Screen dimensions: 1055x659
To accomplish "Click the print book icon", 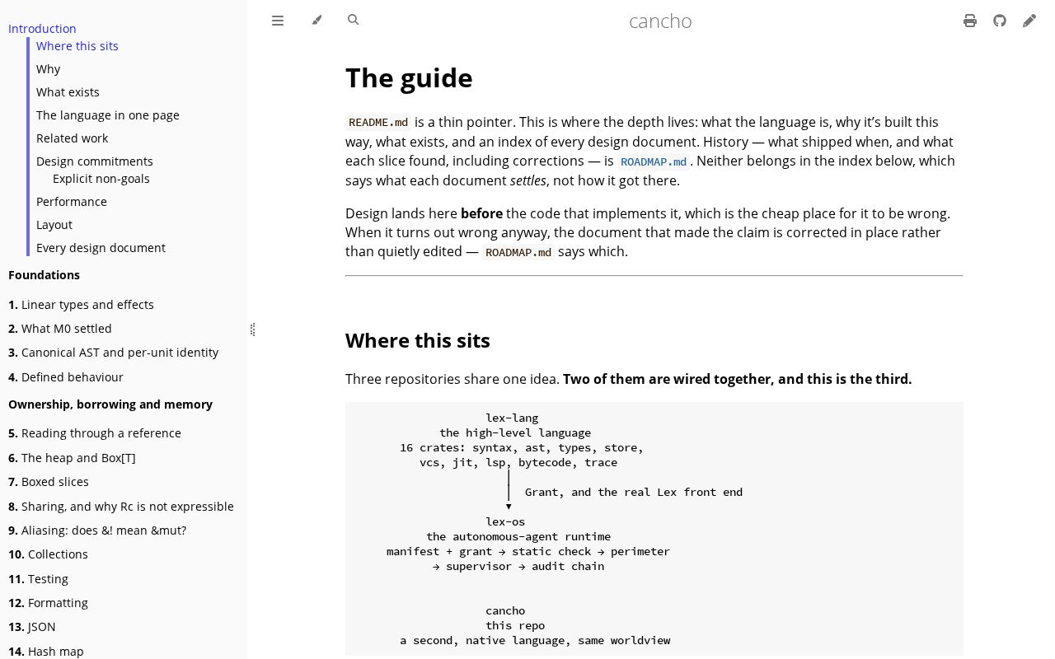I will (970, 21).
